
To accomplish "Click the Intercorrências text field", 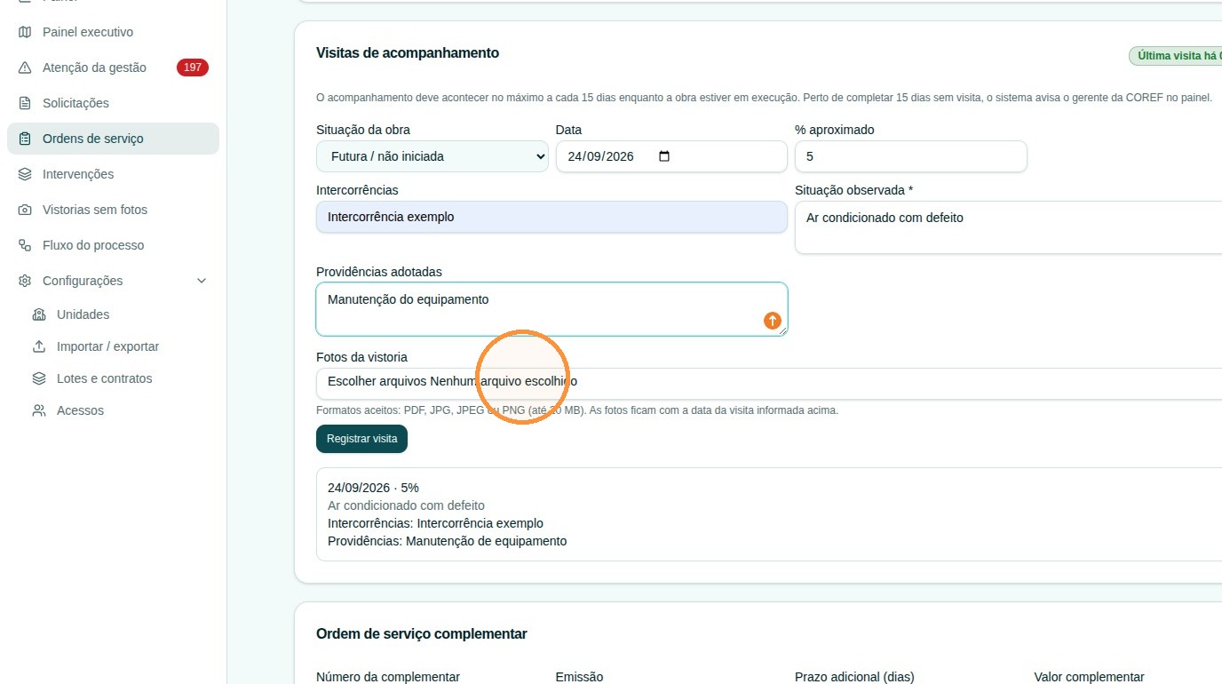I will tap(551, 217).
